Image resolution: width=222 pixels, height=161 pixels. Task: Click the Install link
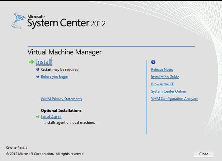[x=44, y=62]
